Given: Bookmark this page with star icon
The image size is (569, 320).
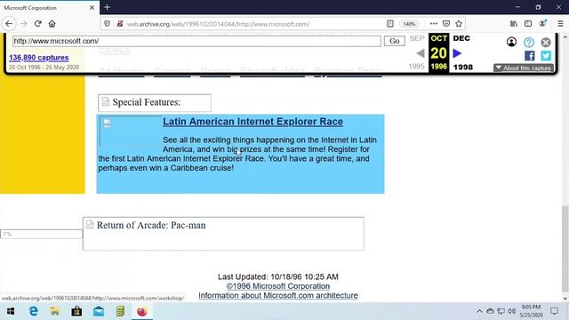Looking at the screenshot, I should click(459, 24).
